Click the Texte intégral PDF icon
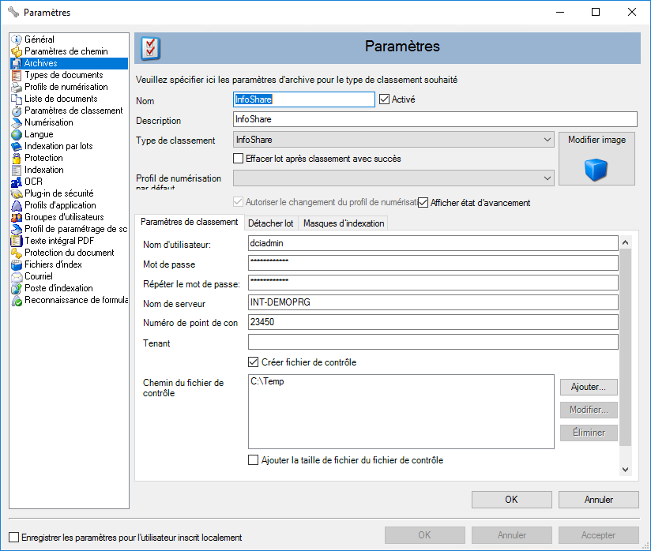 tap(17, 241)
